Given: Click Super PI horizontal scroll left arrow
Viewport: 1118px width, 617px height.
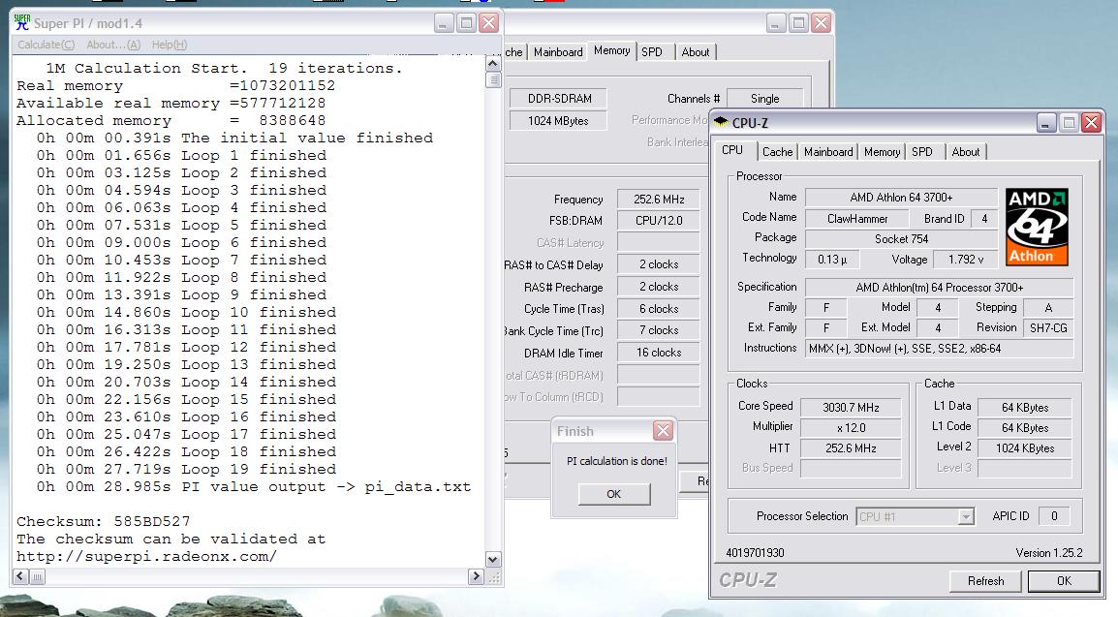Looking at the screenshot, I should [x=20, y=576].
